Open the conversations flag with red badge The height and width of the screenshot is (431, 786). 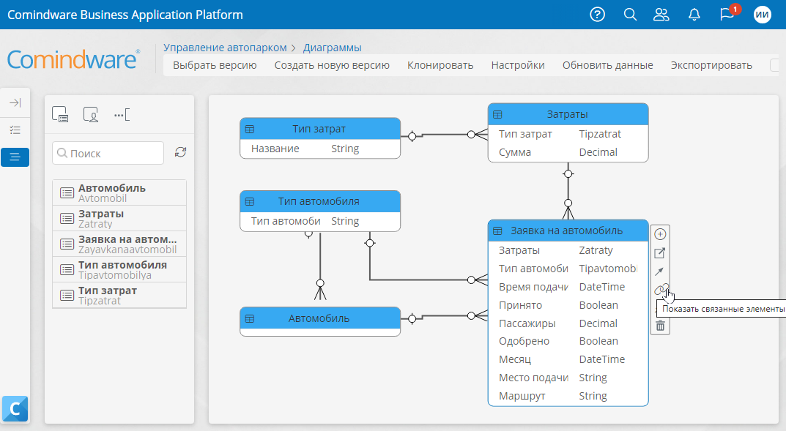(x=727, y=13)
